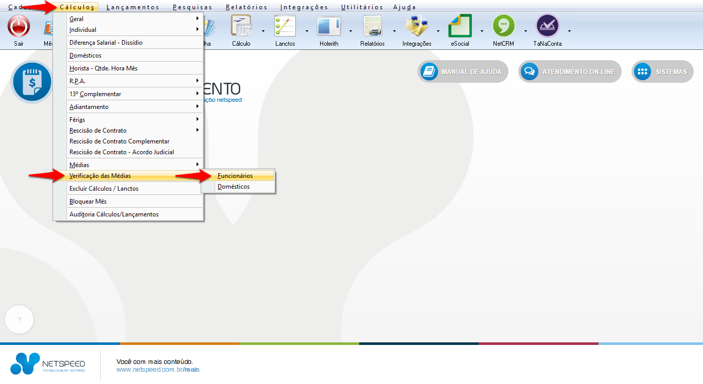Image resolution: width=703 pixels, height=384 pixels.
Task: Expand the Relatórios toolbar dropdown arrow
Action: click(x=395, y=31)
